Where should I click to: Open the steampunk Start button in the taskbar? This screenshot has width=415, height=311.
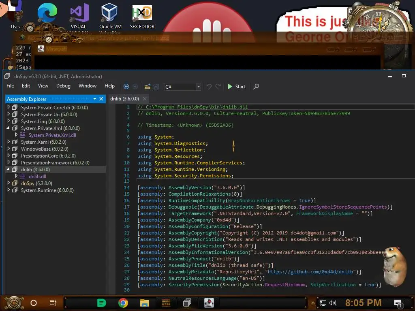[x=14, y=303]
